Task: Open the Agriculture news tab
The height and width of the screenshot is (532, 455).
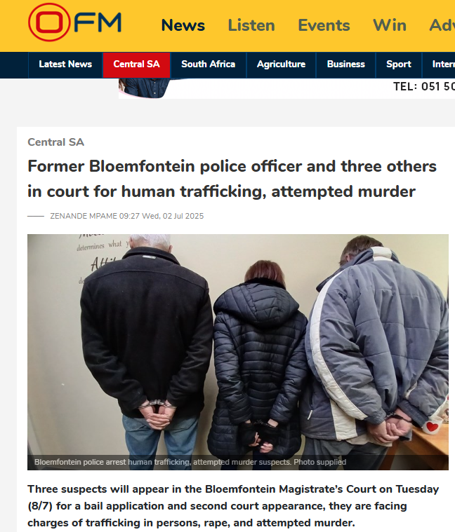Action: tap(281, 64)
